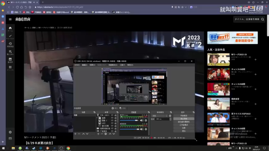The height and width of the screenshot is (151, 269).
Task: Go to browser home page
Action: [x=22, y=7]
